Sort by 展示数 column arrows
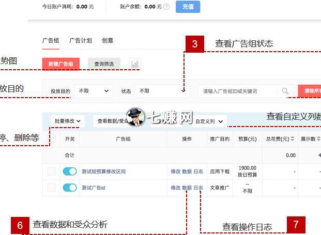321x235 pixels. tap(318, 138)
